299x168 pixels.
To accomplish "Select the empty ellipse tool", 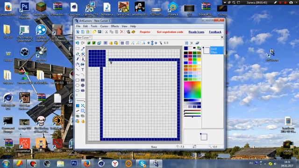I will point(78,85).
